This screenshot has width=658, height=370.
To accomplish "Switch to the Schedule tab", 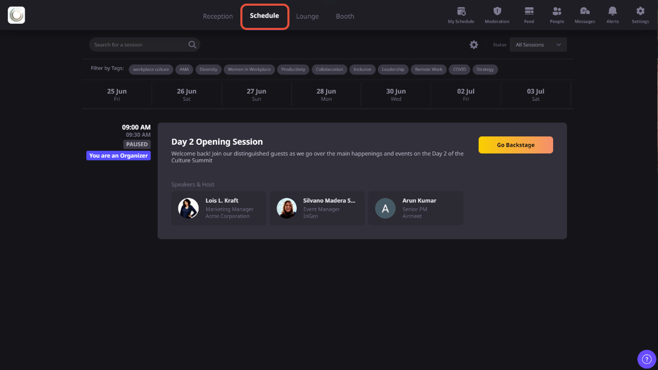I will 265,16.
